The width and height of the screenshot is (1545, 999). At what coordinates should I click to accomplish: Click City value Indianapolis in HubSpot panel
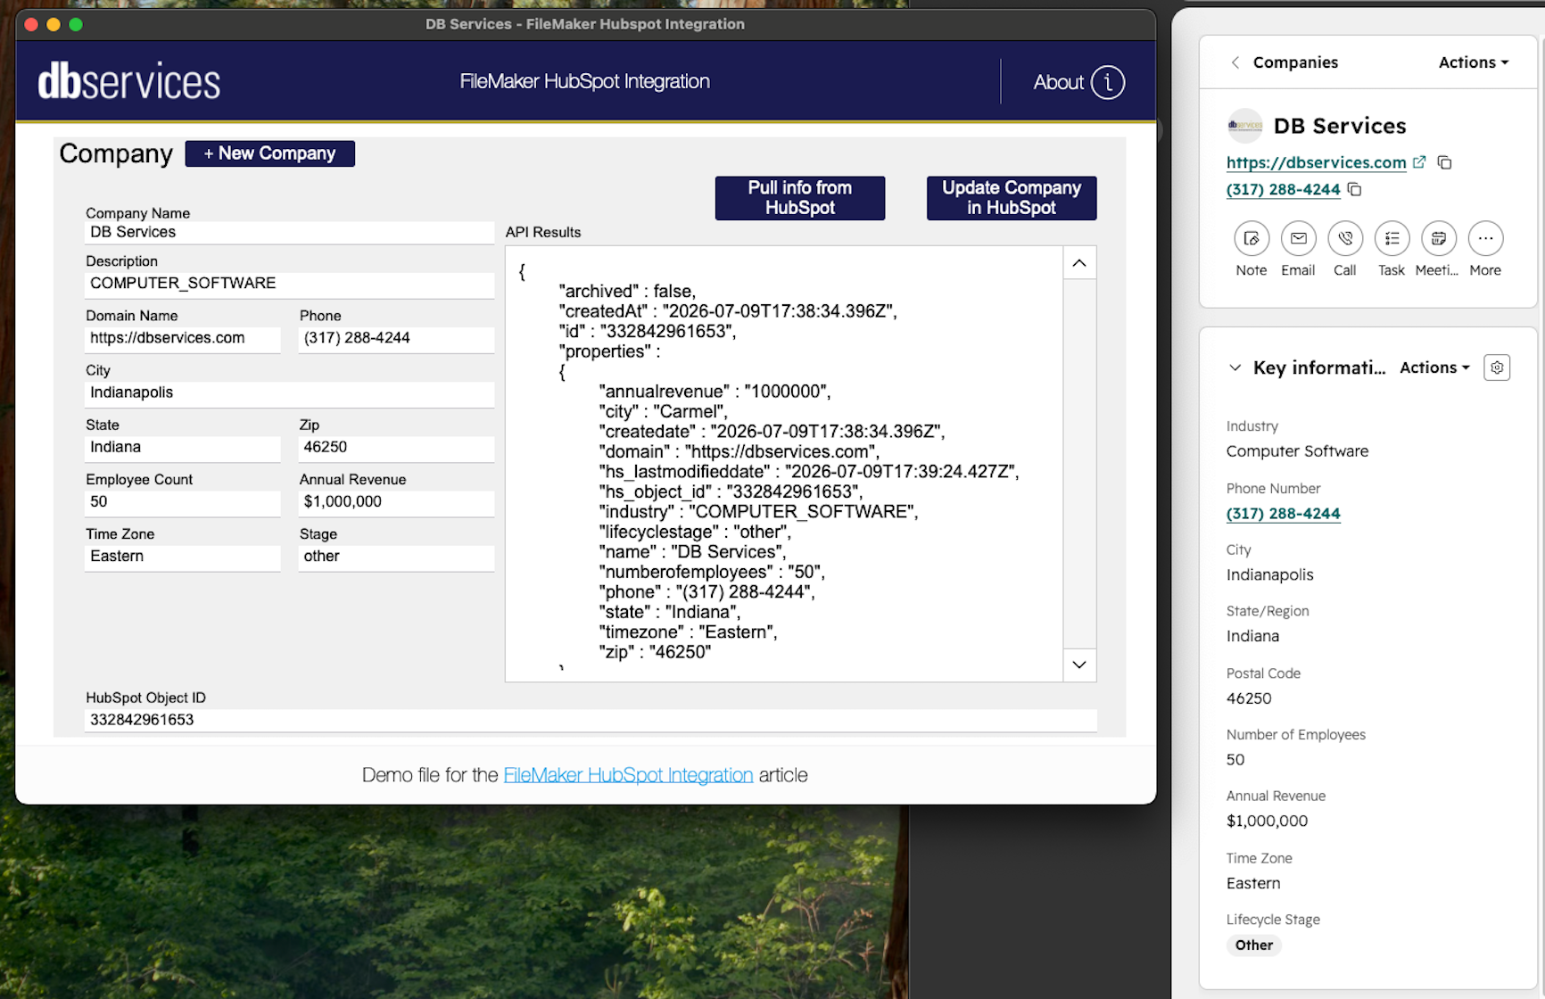coord(1269,575)
